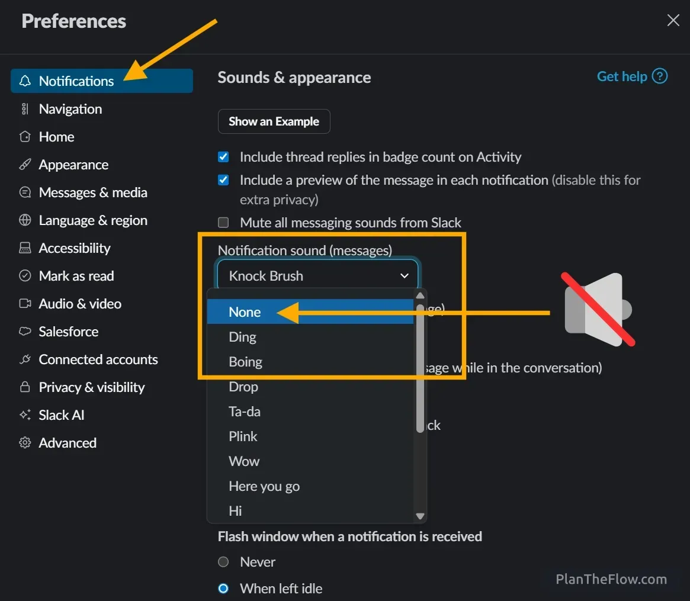Select the Salesforce cloud icon
Screen dimensions: 690x601
[25, 331]
